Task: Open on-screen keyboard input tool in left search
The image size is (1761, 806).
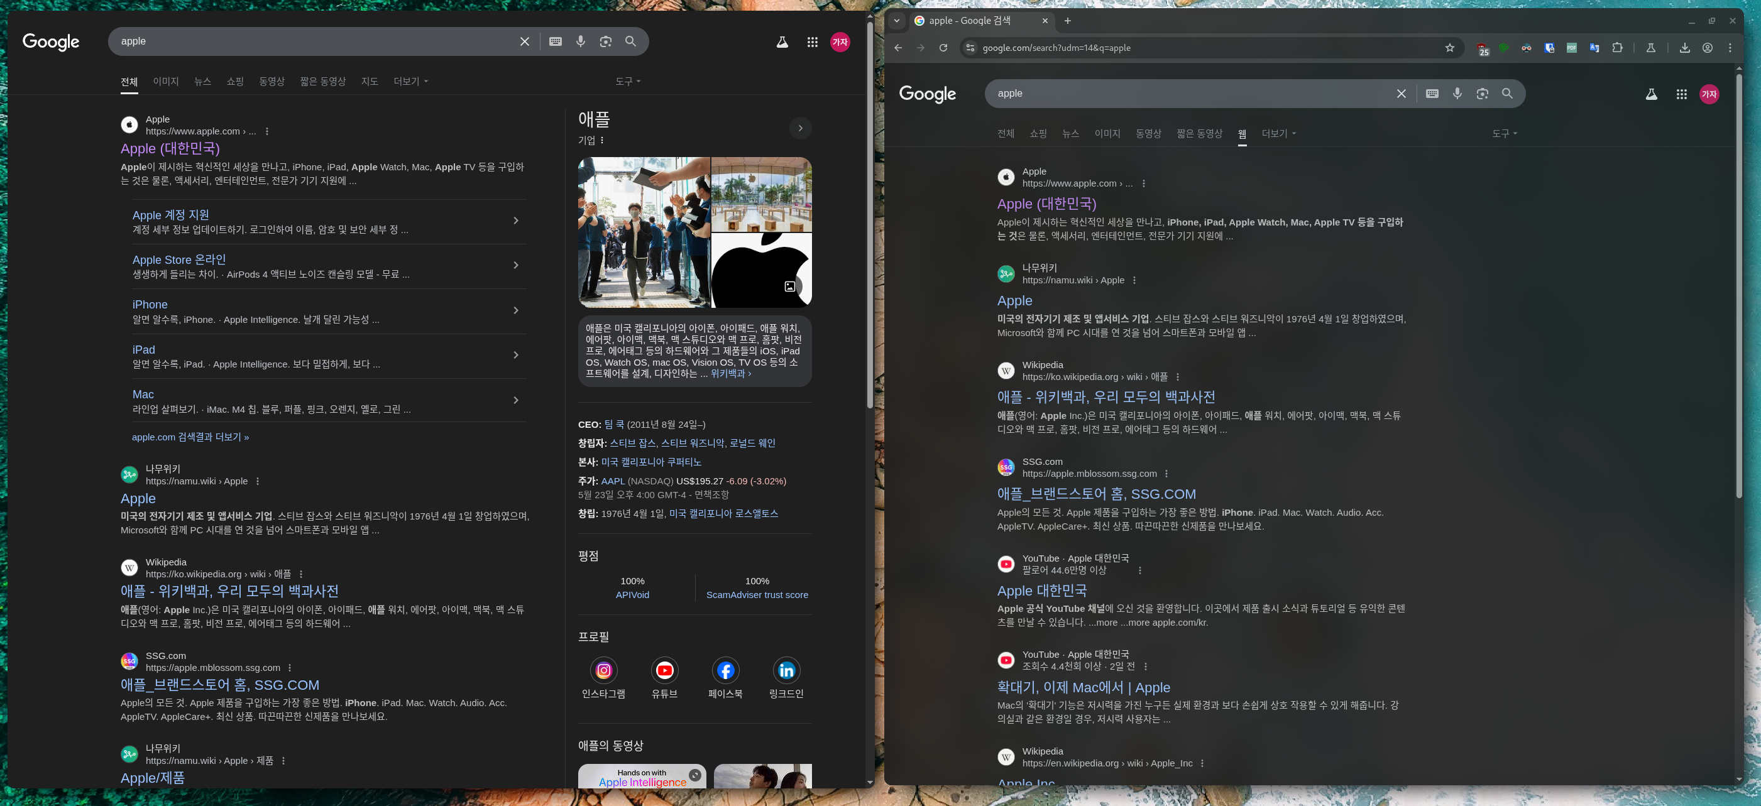Action: coord(555,41)
